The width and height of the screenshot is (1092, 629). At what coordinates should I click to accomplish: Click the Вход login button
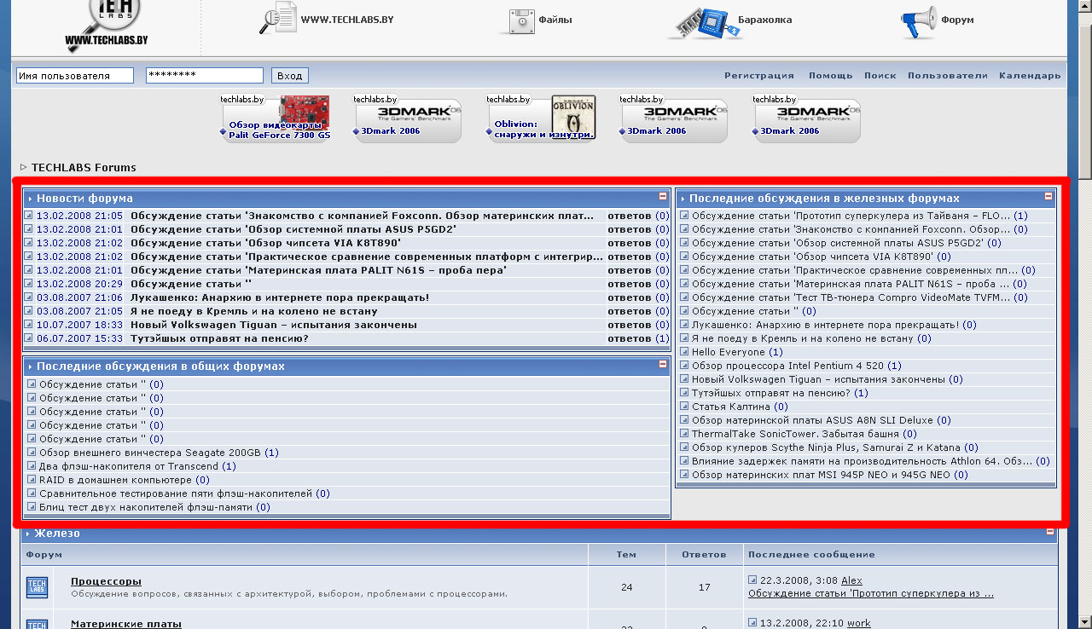click(290, 76)
